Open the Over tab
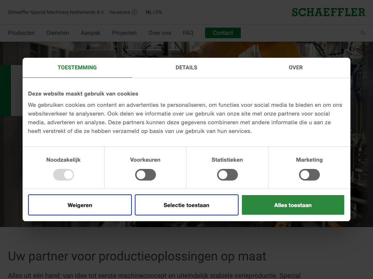The image size is (373, 279). (295, 68)
